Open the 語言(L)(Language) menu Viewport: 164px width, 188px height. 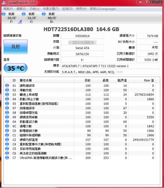pyautogui.click(x=103, y=9)
